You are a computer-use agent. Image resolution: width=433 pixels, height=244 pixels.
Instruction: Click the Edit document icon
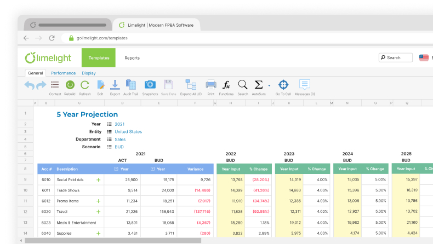tap(100, 85)
